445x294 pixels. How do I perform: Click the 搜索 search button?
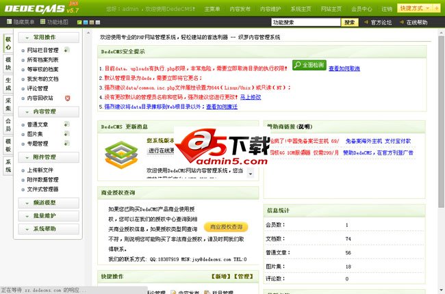pyautogui.click(x=350, y=23)
